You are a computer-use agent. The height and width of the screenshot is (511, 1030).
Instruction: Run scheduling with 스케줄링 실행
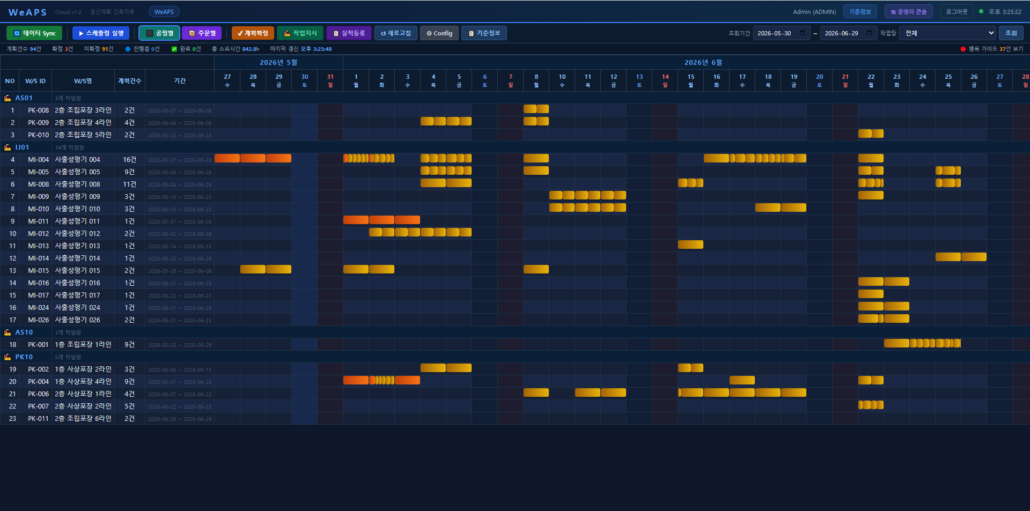point(101,33)
